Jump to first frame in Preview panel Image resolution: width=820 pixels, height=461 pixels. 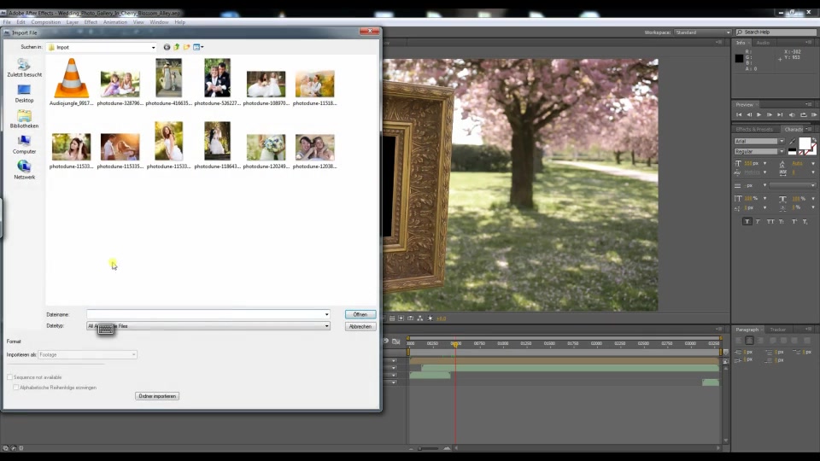(x=739, y=115)
